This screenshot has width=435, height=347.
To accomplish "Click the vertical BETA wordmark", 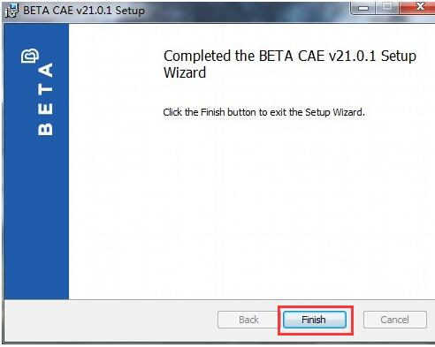I will coord(45,99).
